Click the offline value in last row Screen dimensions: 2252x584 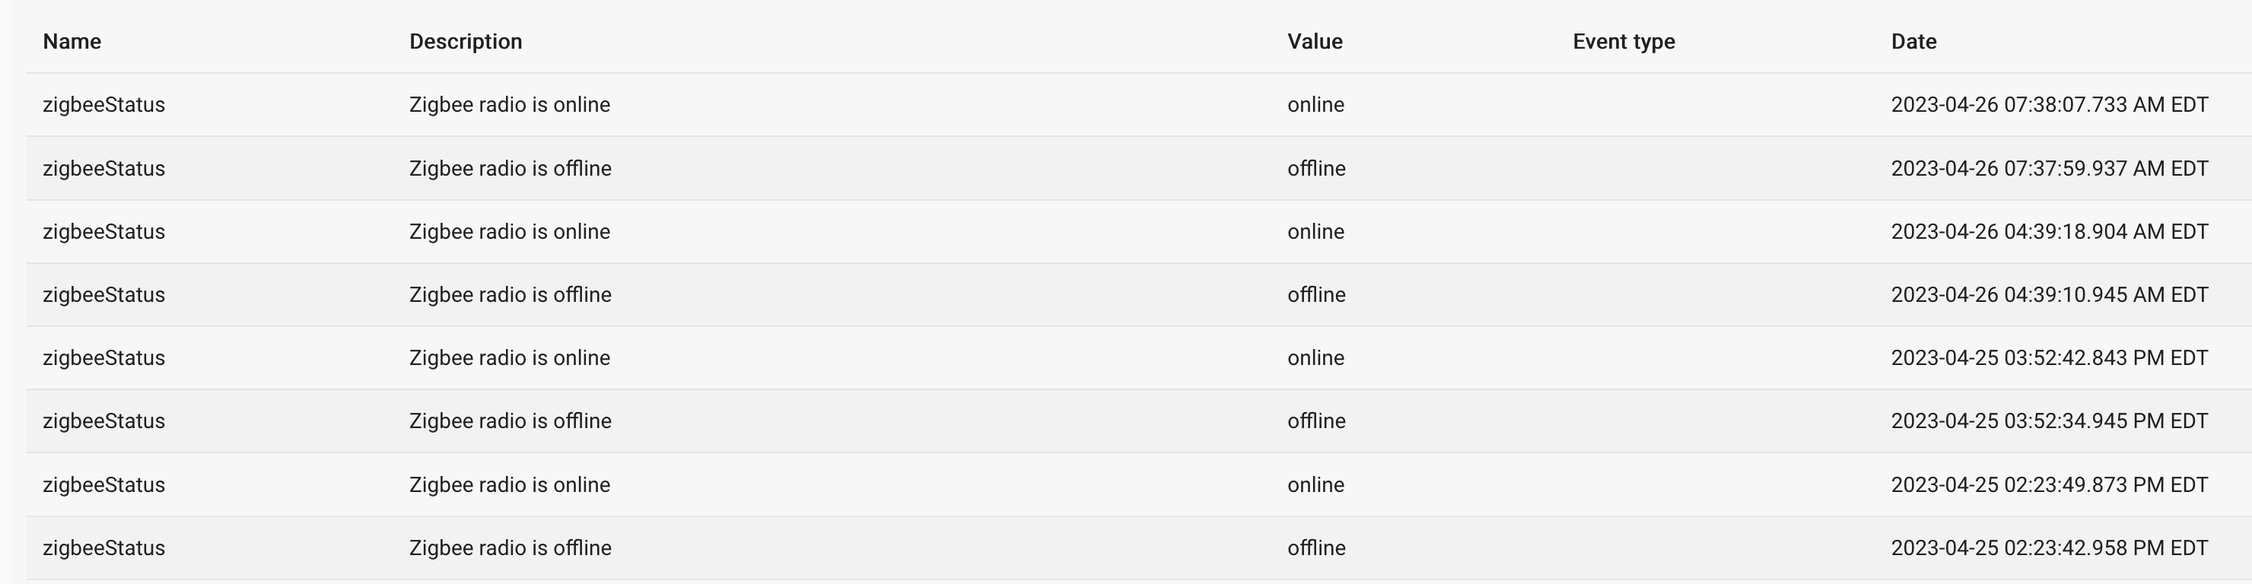[1316, 548]
